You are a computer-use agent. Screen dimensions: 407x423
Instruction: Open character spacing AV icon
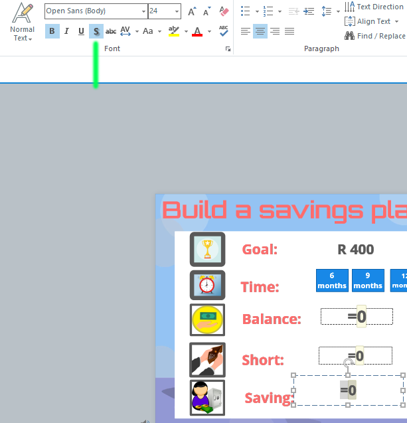pos(125,31)
